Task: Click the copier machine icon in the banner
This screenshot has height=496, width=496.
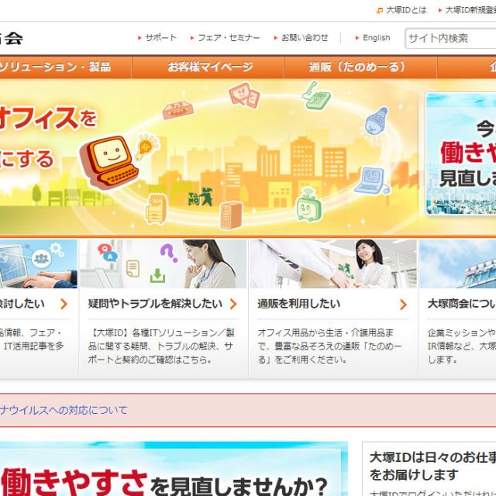Action: (x=157, y=208)
